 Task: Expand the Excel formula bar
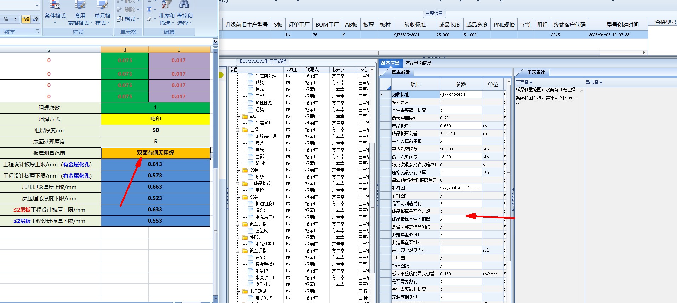[x=215, y=41]
